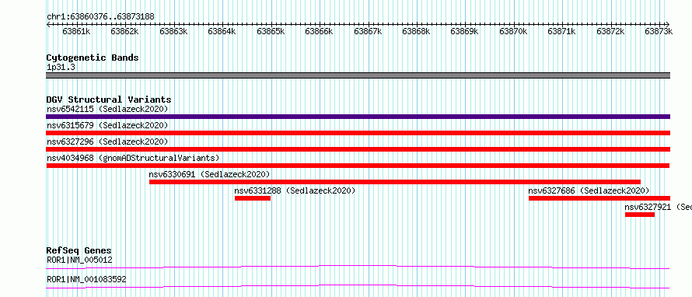
Task: Select the red nsv6327296 variant bar
Action: [x=358, y=149]
